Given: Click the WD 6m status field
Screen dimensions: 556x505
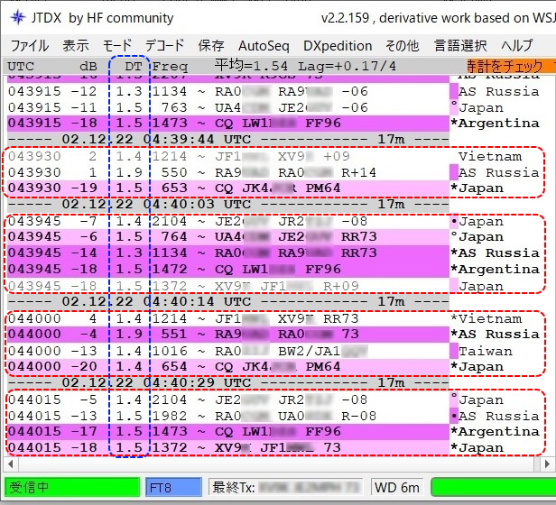Looking at the screenshot, I should [x=397, y=487].
